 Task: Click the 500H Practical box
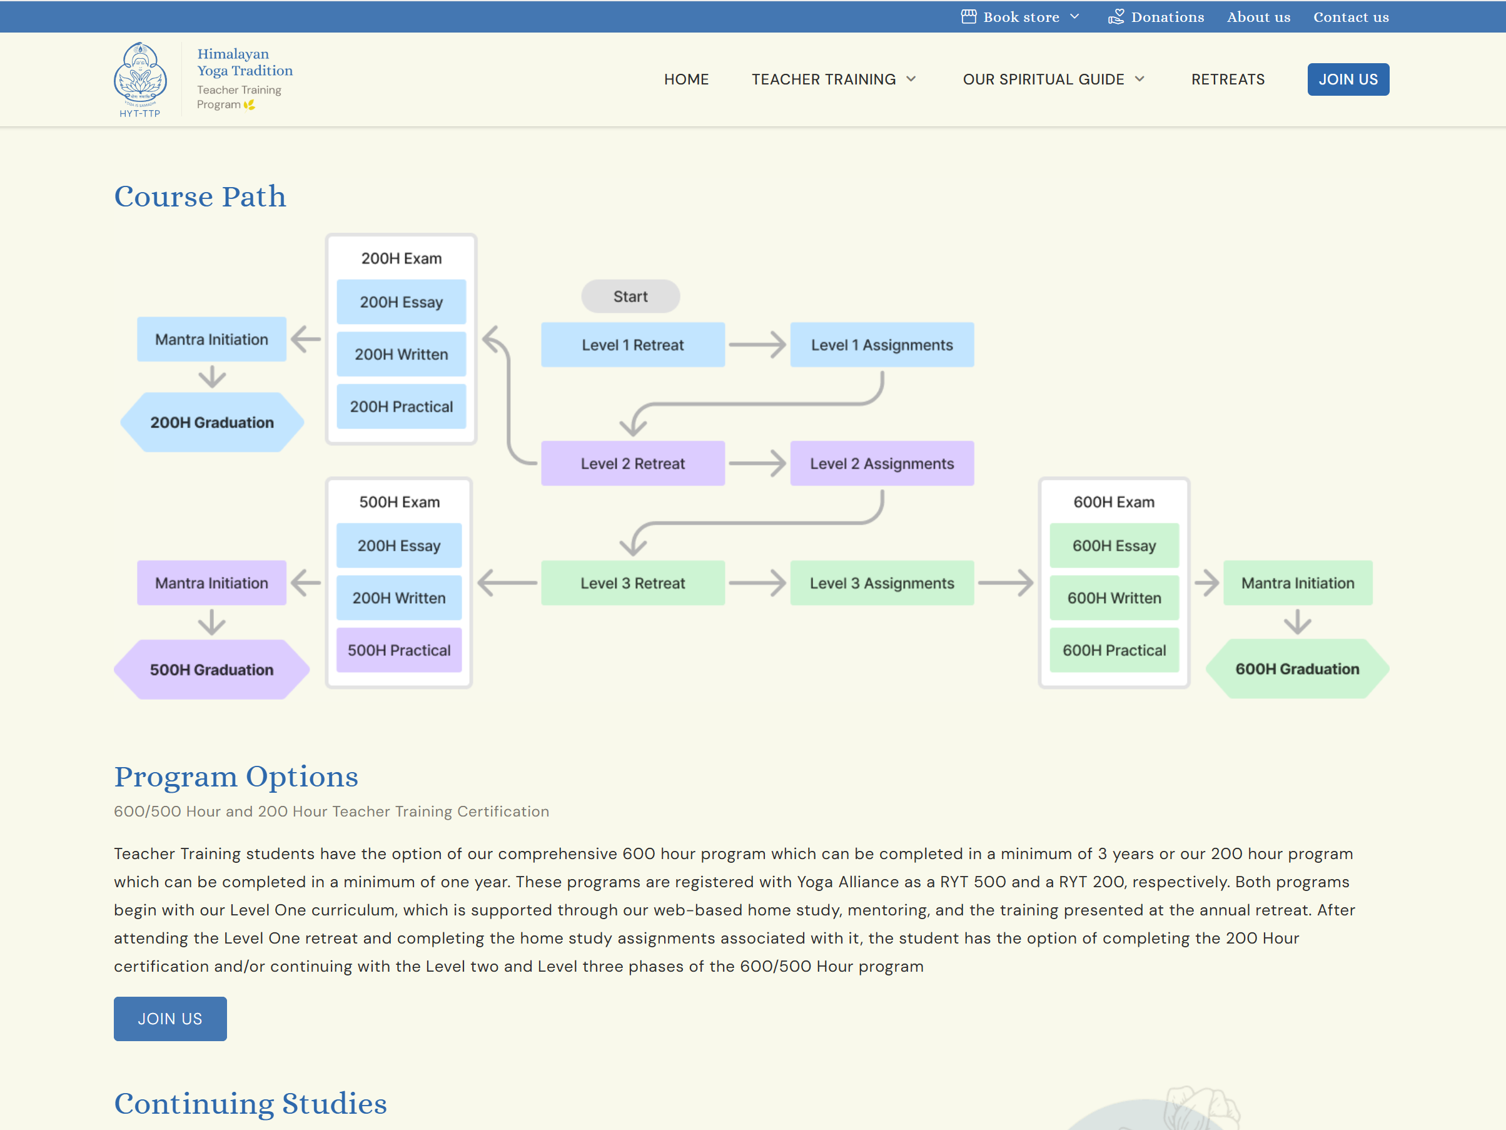(399, 651)
